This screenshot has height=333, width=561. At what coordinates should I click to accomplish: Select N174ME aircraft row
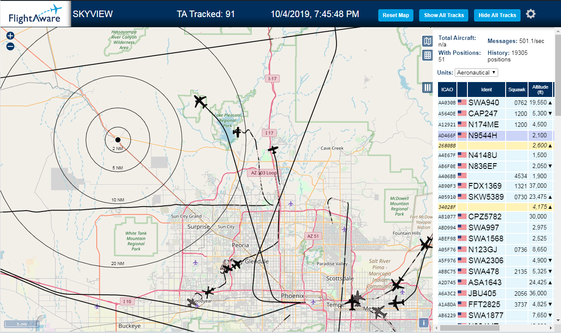pos(495,125)
